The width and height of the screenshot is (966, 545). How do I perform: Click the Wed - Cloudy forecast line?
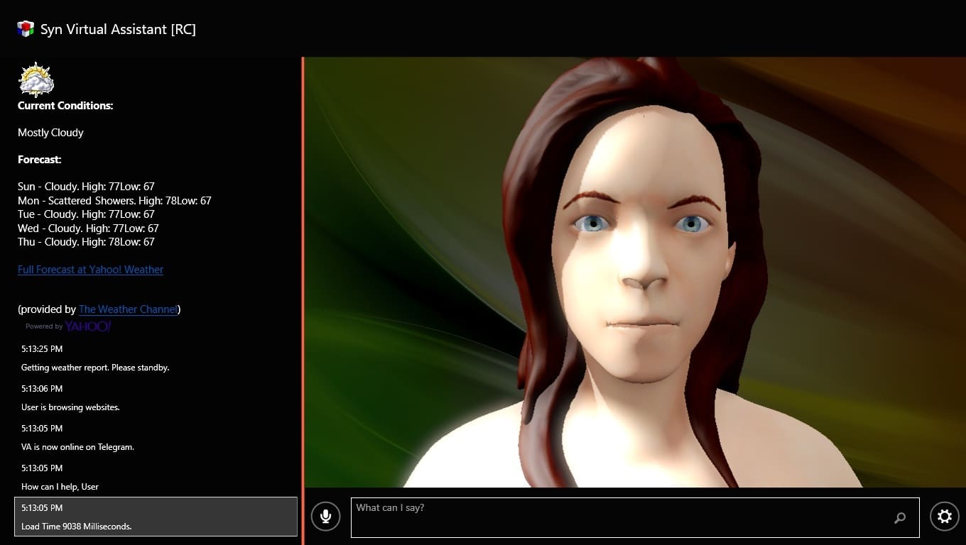88,229
